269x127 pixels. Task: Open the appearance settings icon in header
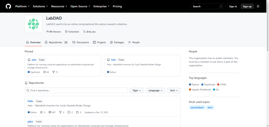[x=258, y=6]
